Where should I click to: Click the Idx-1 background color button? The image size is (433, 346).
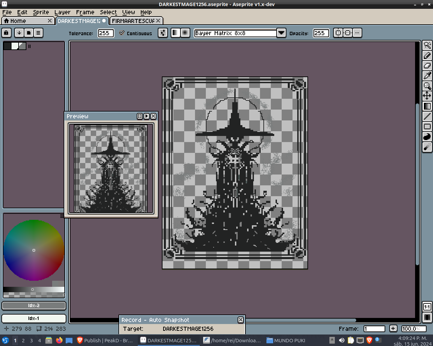pos(34,318)
